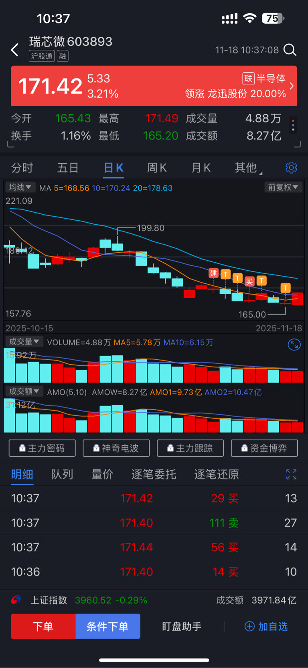Tap the lock icon on 神奇电波
The width and height of the screenshot is (308, 668).
96,448
